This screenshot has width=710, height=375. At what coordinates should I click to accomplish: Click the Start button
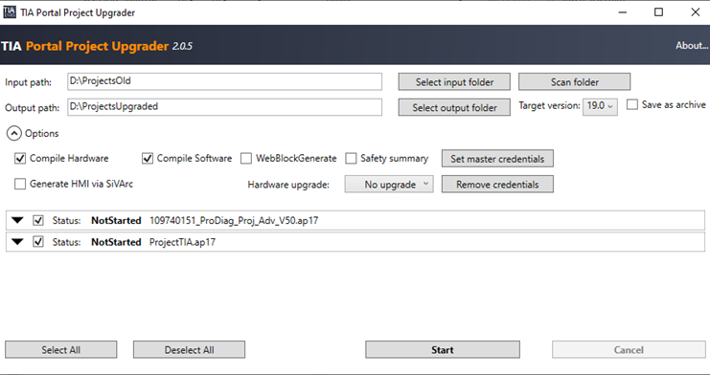(x=443, y=350)
